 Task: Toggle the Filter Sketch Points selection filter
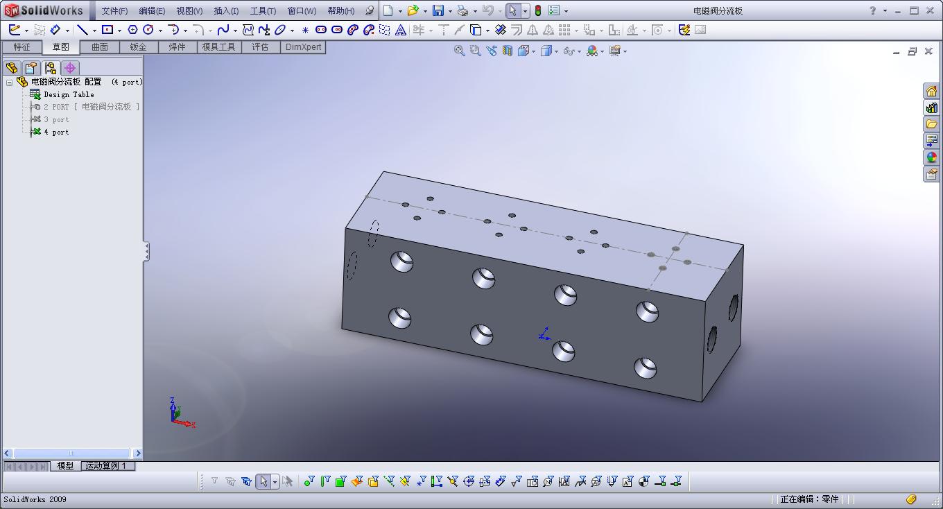point(421,481)
